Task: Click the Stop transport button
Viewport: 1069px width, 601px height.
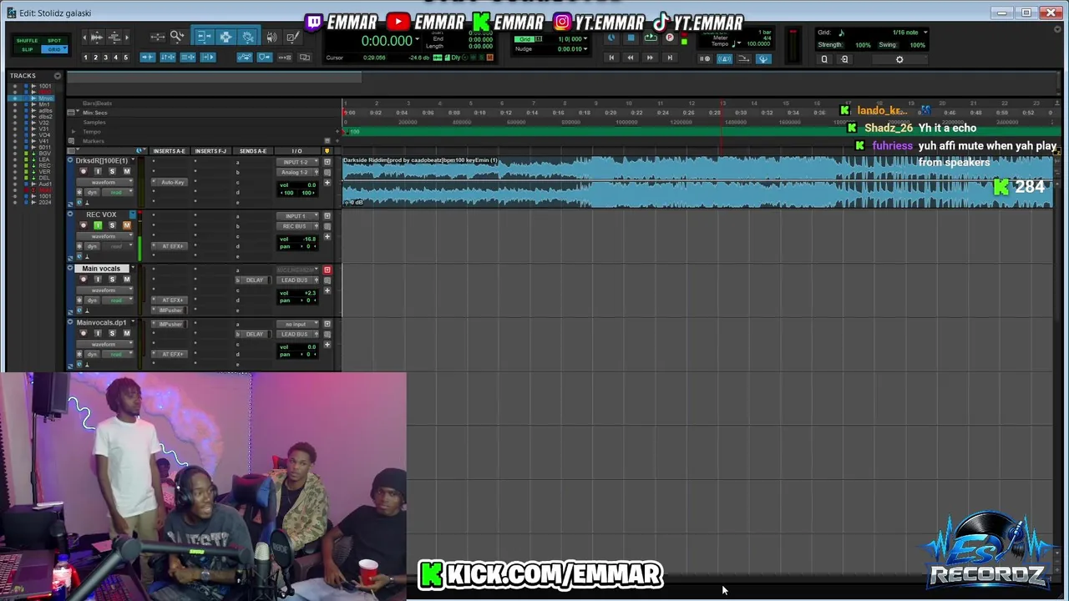Action: pos(631,38)
